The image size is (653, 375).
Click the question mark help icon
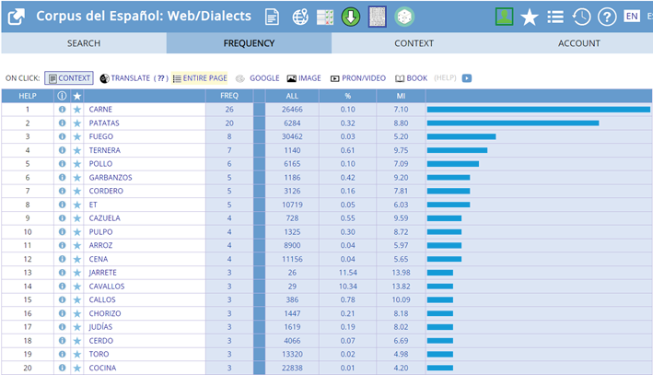coord(606,17)
